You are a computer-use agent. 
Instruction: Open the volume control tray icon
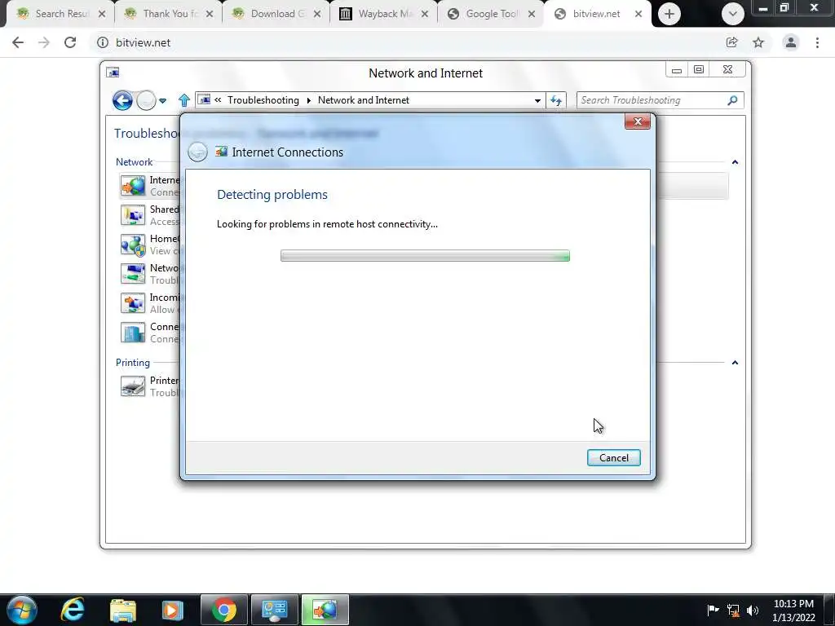pyautogui.click(x=753, y=611)
